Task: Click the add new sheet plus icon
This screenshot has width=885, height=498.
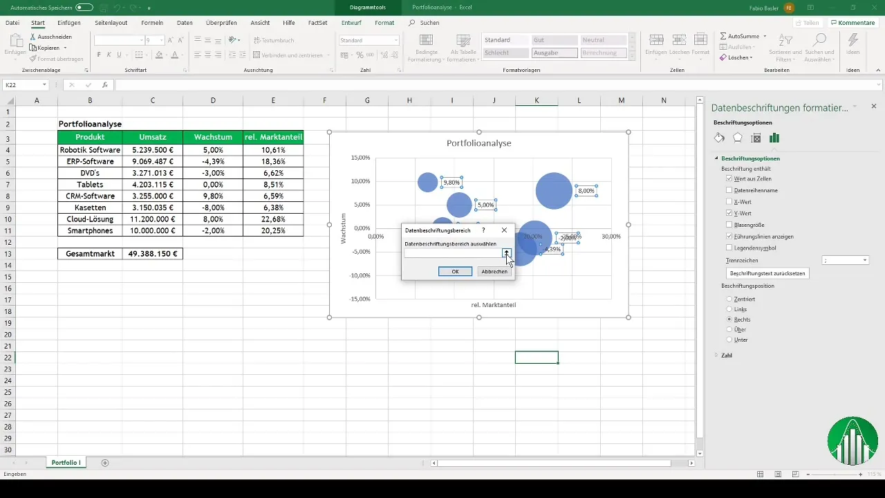Action: coord(105,463)
